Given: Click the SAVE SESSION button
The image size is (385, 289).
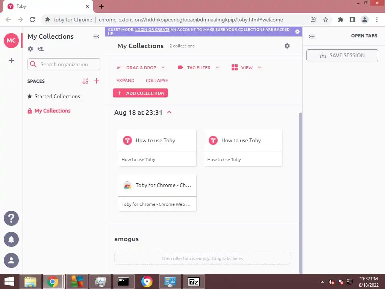Looking at the screenshot, I should click(x=342, y=55).
